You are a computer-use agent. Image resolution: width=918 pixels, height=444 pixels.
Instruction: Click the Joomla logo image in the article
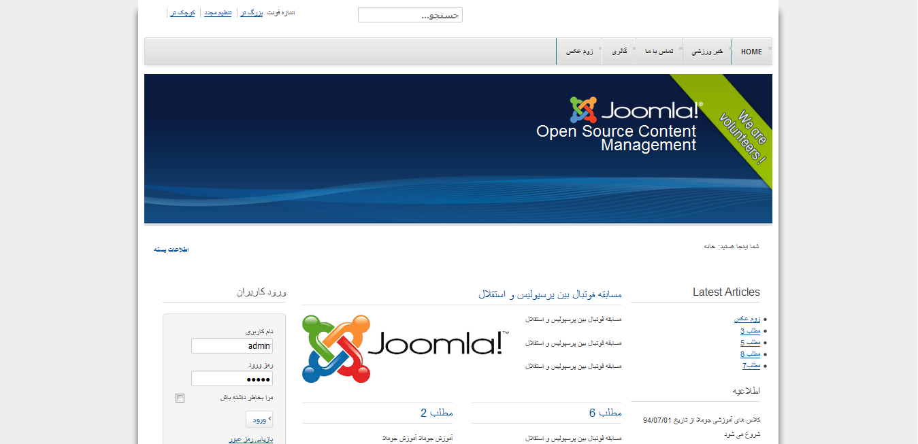[x=406, y=349]
